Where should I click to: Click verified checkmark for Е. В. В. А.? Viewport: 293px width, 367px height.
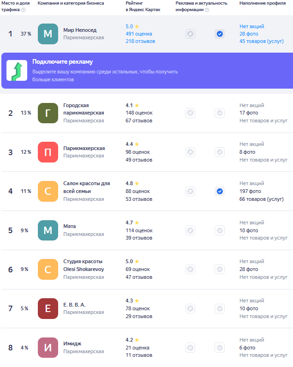pyautogui.click(x=220, y=308)
